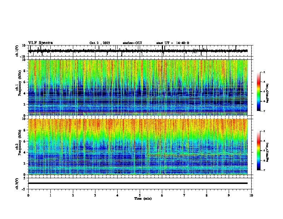The image size is (283, 219).
Task: Click the flat black ch.3 trace line
Action: click(138, 183)
